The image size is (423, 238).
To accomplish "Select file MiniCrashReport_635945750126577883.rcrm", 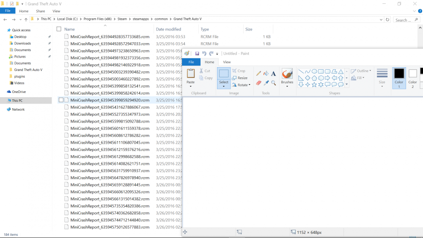I will point(110,227).
